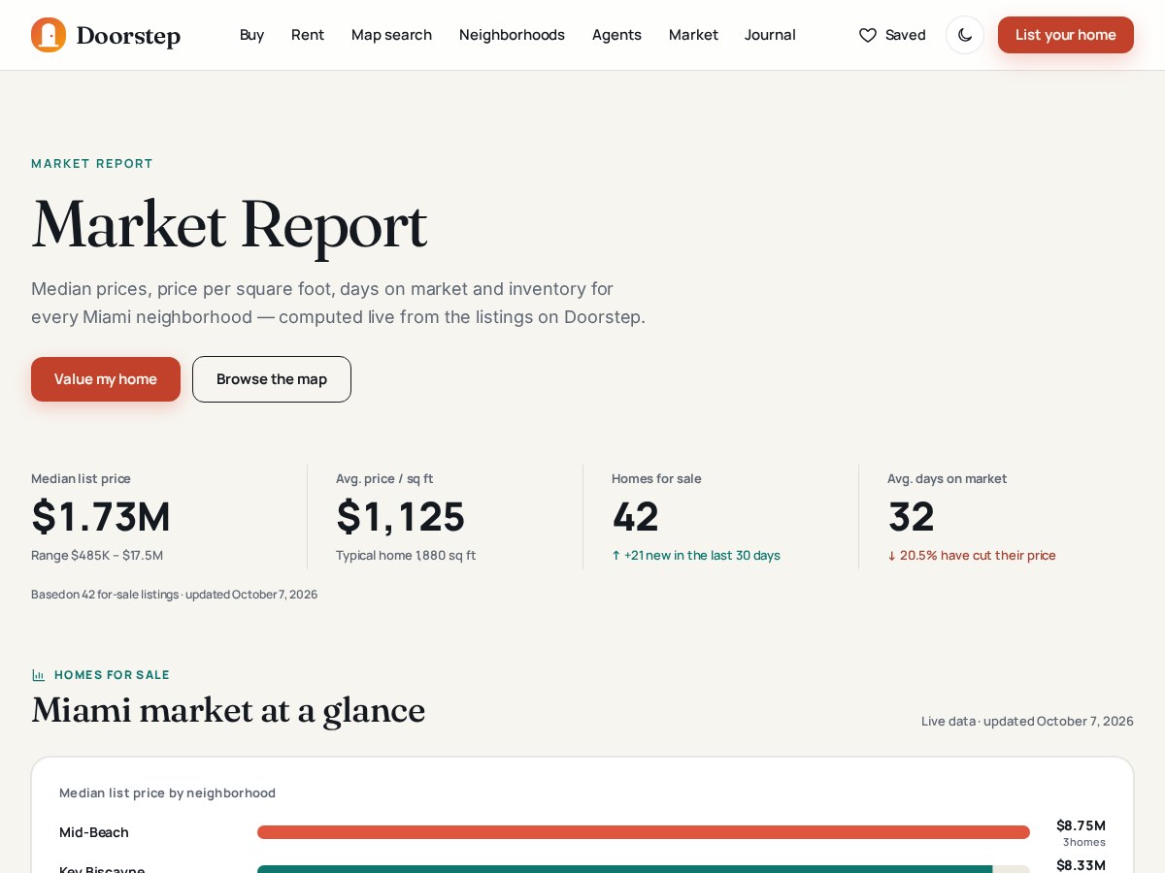
Task: Click the 32 avg days on market figure
Action: pos(911,516)
